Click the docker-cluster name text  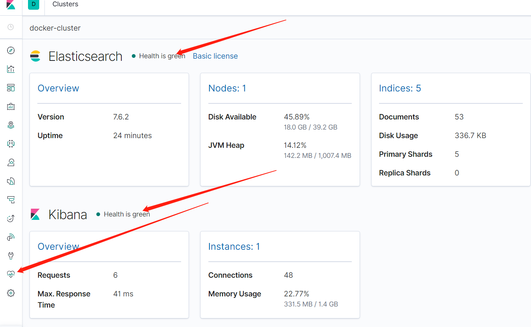tap(55, 28)
